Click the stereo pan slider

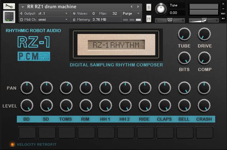tap(170, 20)
